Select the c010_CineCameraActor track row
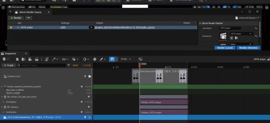Viewport: 270px width, 123px height. [46, 117]
